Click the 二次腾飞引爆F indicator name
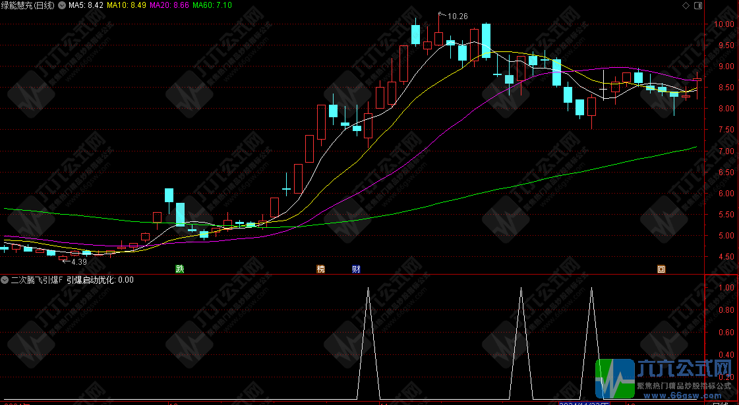This screenshot has height=405, width=739. click(x=37, y=280)
